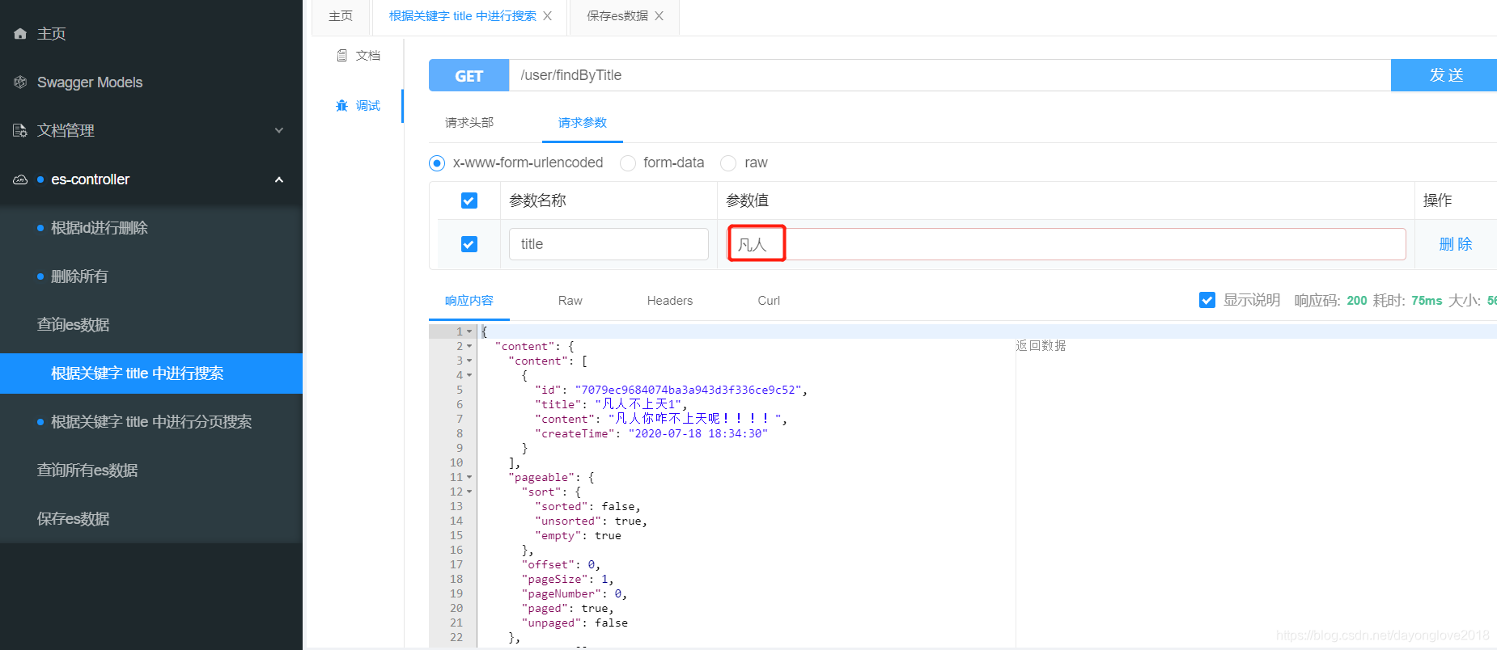Screen dimensions: 1497x650
Task: Select form-data radio option
Action: click(628, 163)
